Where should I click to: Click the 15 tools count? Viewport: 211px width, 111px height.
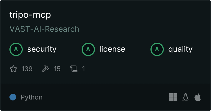(57, 69)
